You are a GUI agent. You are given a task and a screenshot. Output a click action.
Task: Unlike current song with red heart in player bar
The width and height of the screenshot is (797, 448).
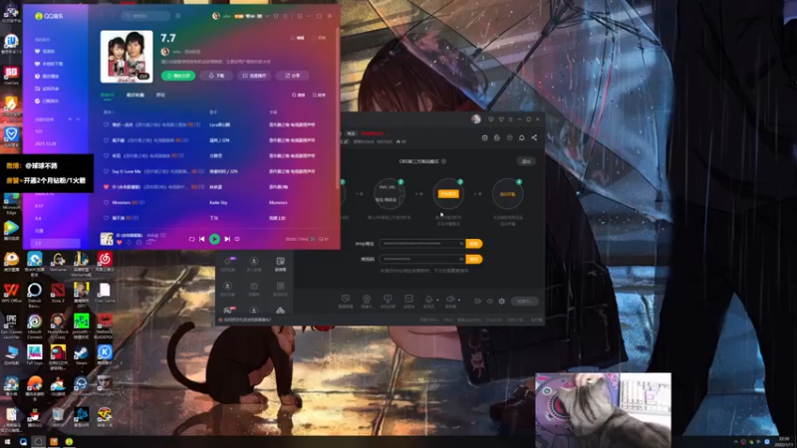tap(120, 243)
